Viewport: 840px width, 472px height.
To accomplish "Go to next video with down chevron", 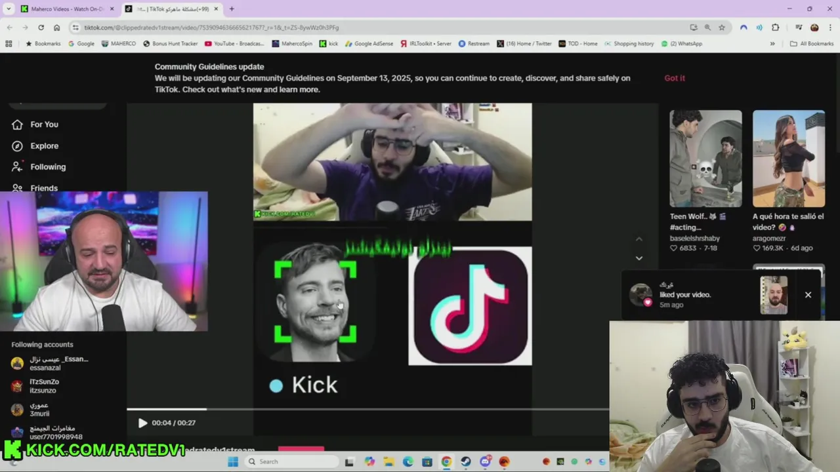I will (639, 258).
